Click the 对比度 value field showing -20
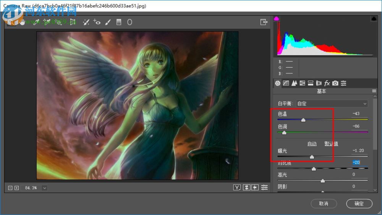The height and width of the screenshot is (215, 382). click(359, 162)
